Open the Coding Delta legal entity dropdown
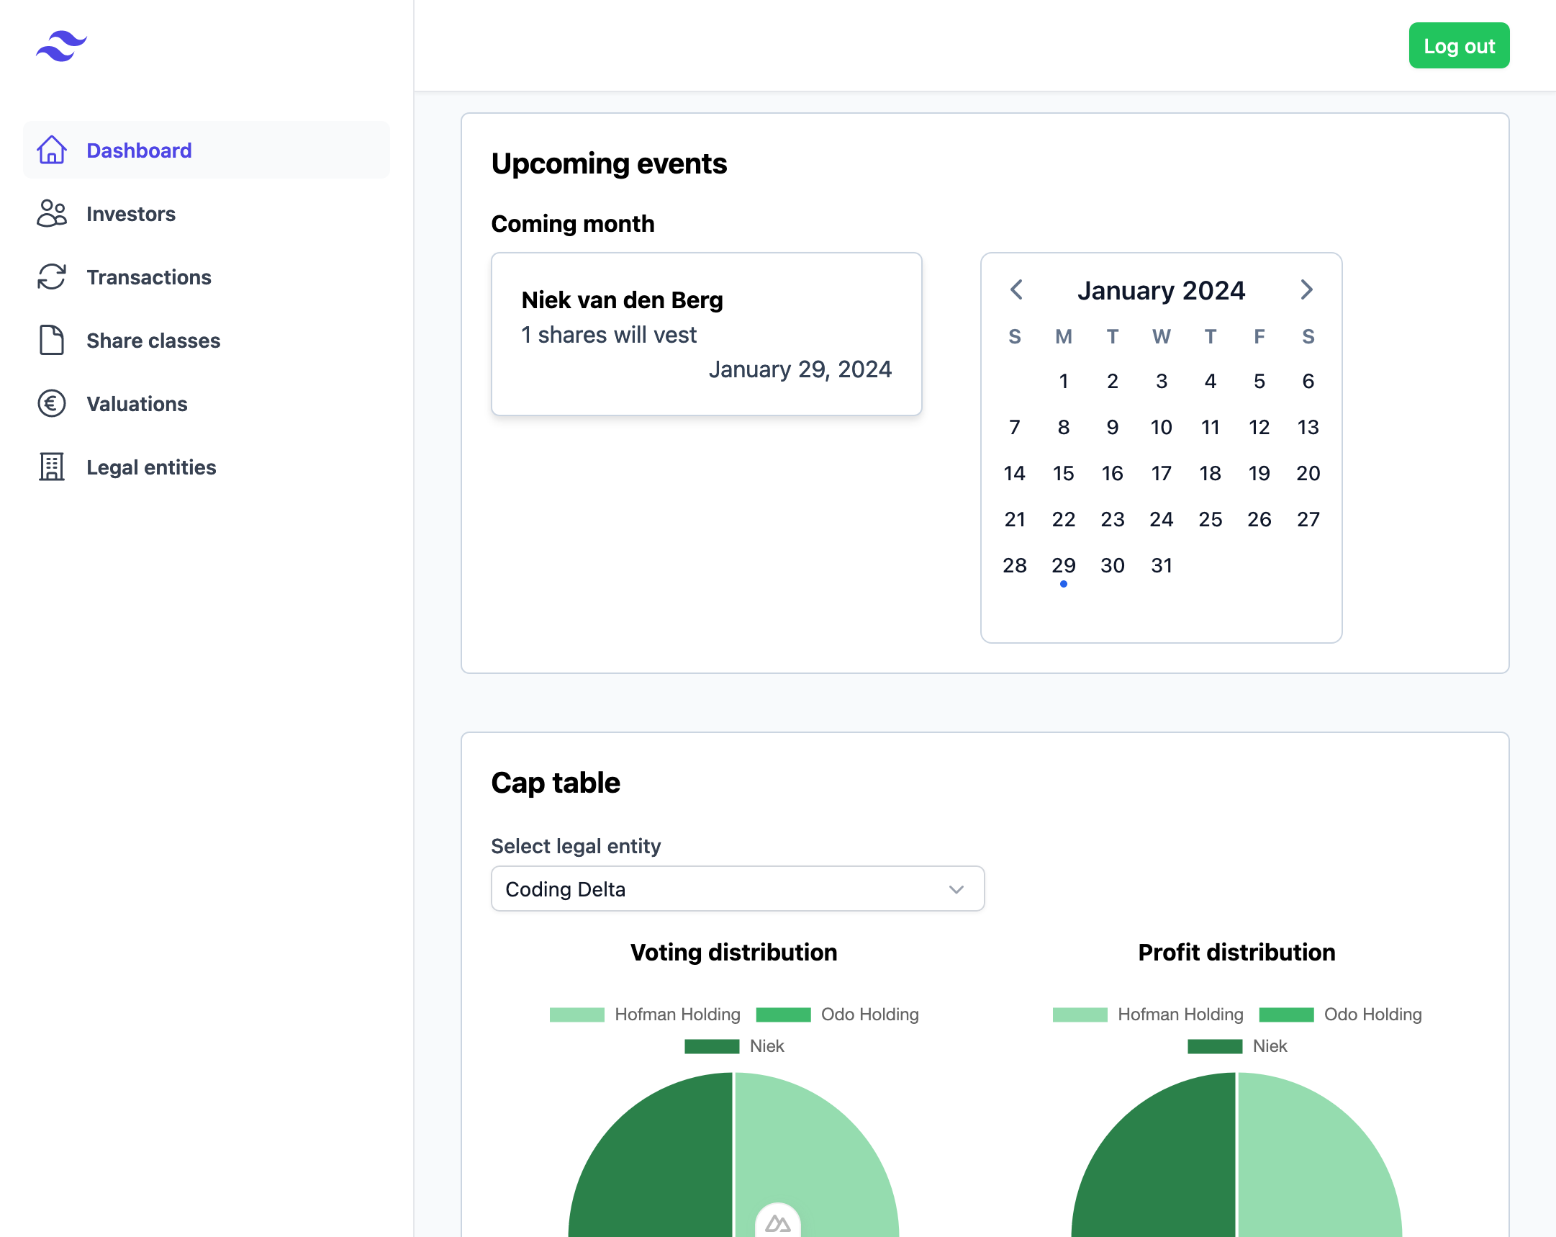 (x=737, y=889)
